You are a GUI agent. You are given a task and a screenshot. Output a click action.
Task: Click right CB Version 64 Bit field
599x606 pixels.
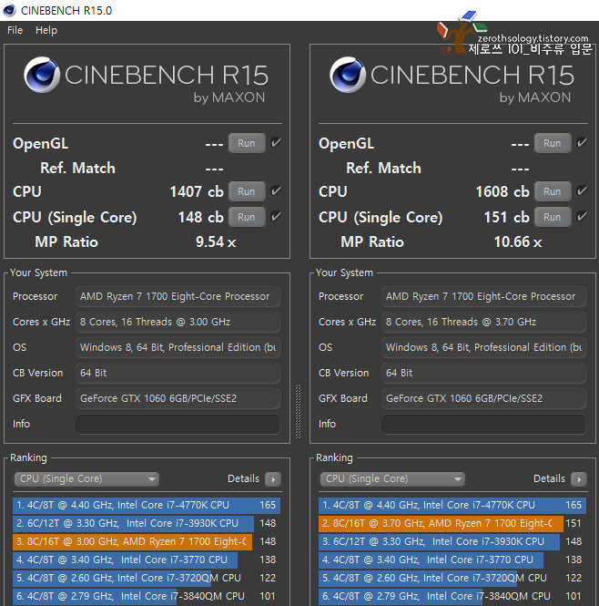483,374
